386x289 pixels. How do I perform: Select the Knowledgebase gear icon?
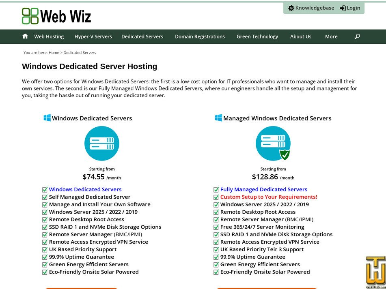point(291,8)
